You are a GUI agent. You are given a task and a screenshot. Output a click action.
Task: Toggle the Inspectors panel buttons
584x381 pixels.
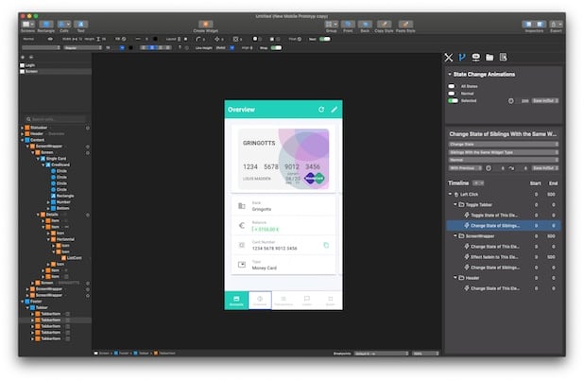pos(534,25)
